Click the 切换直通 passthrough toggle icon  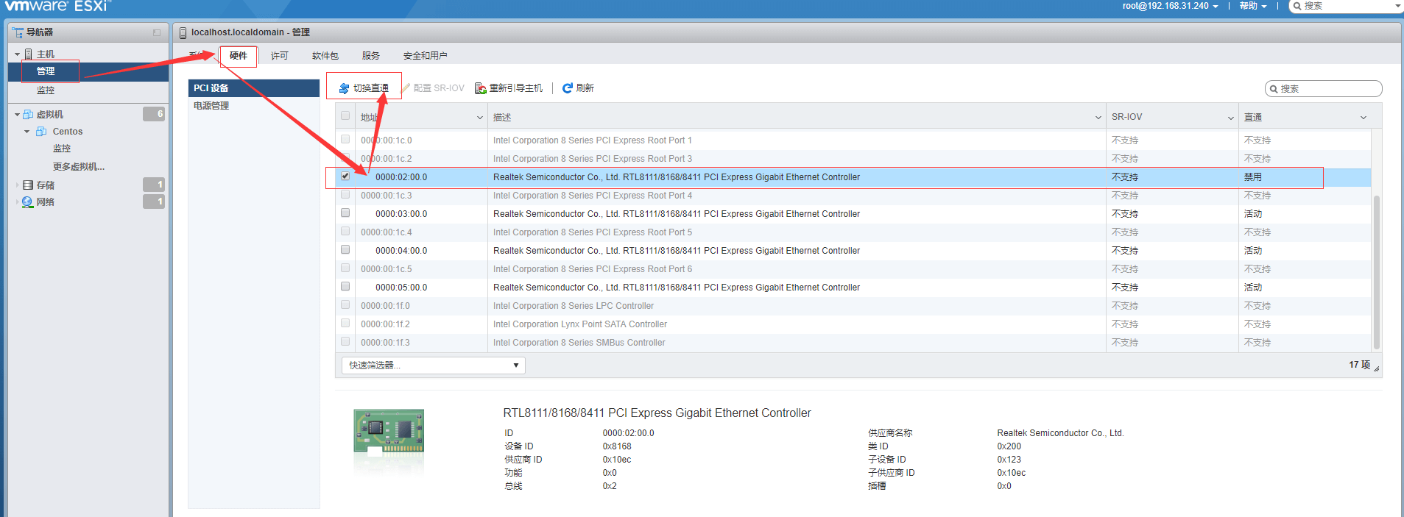(344, 88)
